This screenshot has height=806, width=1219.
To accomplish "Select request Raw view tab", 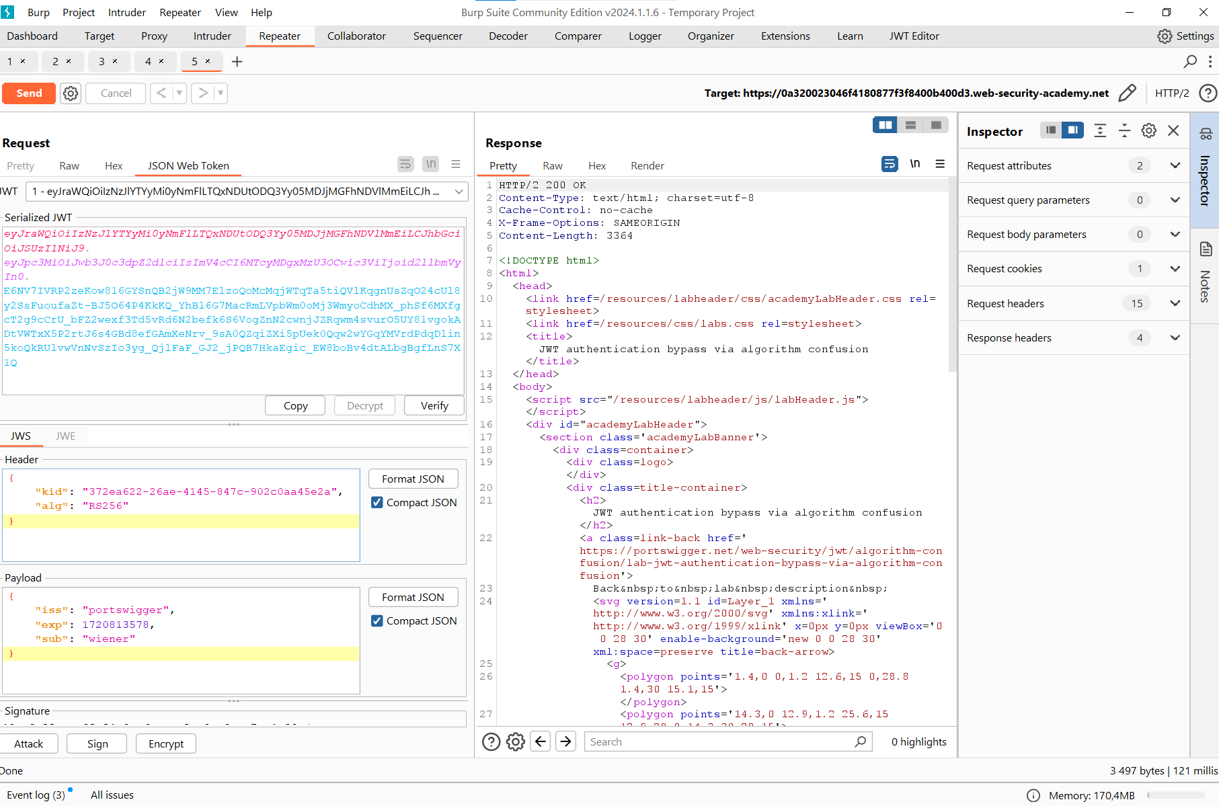I will coord(69,166).
